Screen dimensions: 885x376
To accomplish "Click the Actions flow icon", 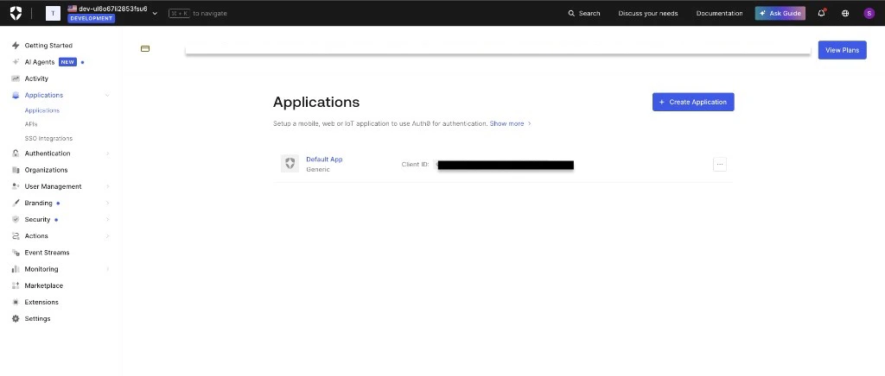I will [x=16, y=235].
